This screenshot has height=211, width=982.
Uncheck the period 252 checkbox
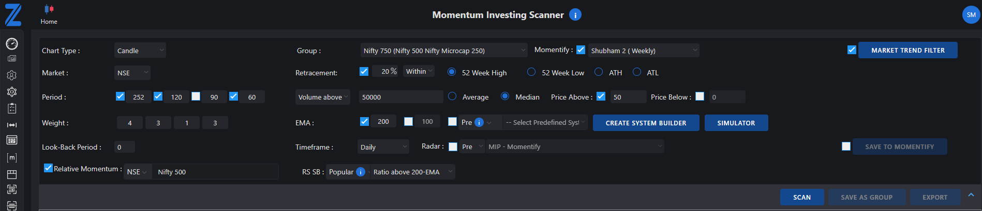coord(120,96)
